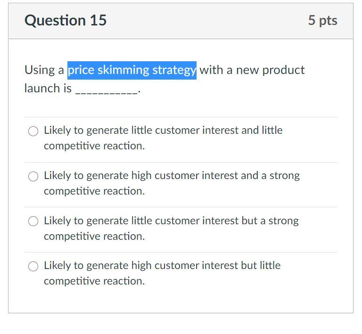
Task: Click the words 'Using a' in question
Action: [x=44, y=70]
